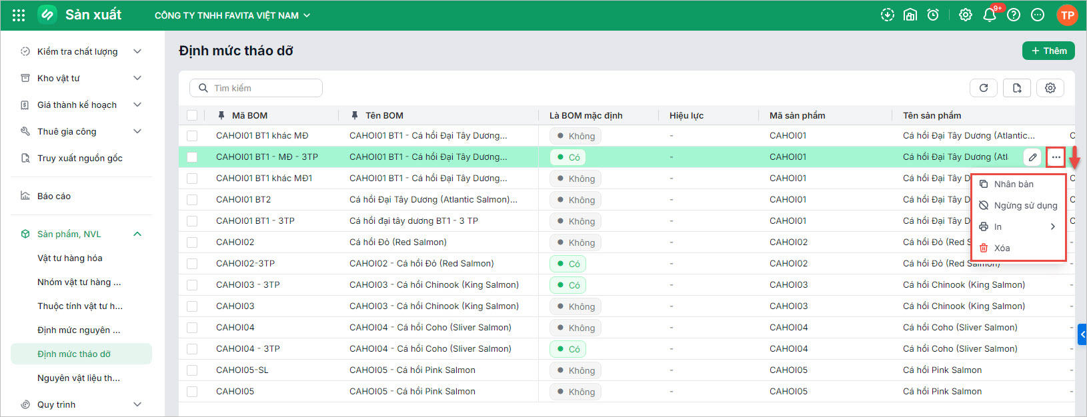1087x417 pixels.
Task: Click the three-dot more options button
Action: pos(1056,157)
